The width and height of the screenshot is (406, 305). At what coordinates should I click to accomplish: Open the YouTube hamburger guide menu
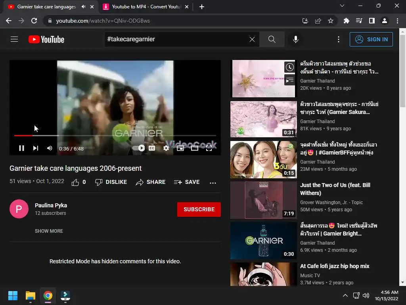tap(14, 39)
